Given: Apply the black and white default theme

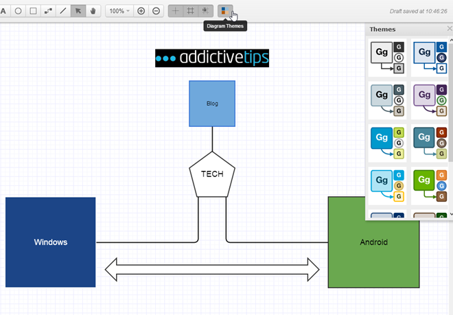Looking at the screenshot, I should (x=387, y=58).
